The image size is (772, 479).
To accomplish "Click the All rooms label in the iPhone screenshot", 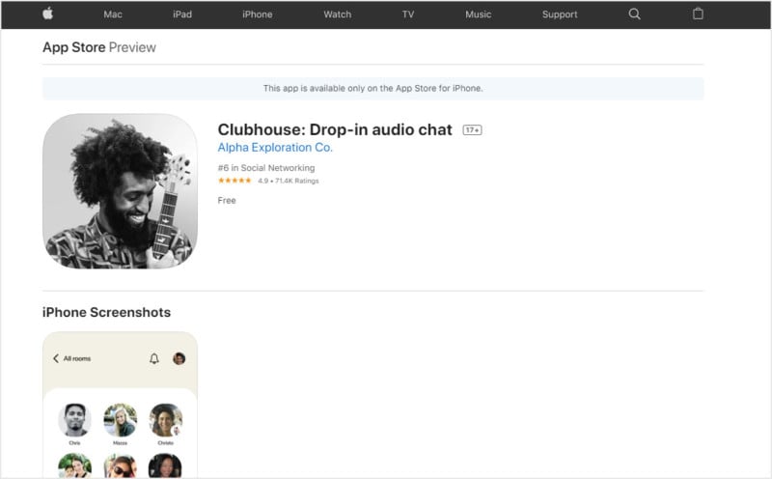I will click(x=77, y=358).
